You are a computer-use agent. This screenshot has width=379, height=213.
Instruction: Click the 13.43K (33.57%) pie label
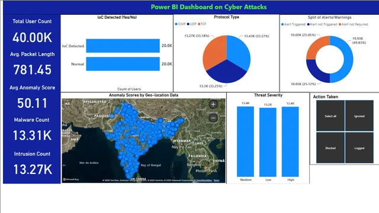coord(256,36)
